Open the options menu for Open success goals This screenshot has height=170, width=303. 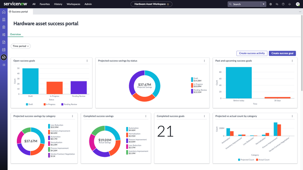click(87, 61)
